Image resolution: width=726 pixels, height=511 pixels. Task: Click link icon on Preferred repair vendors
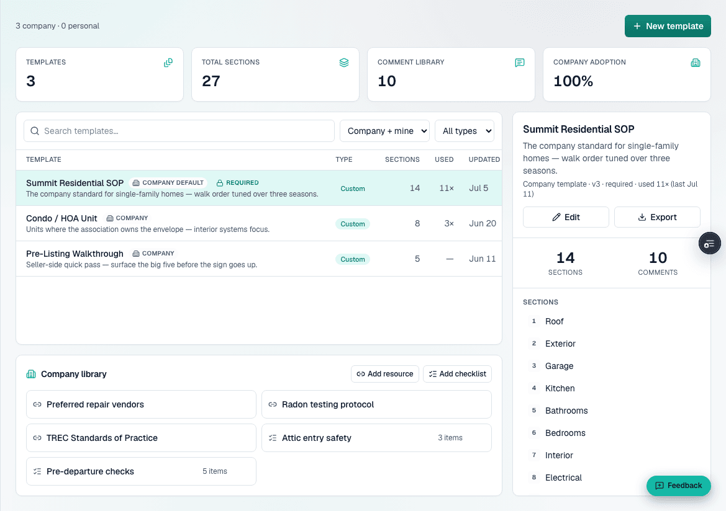(37, 404)
